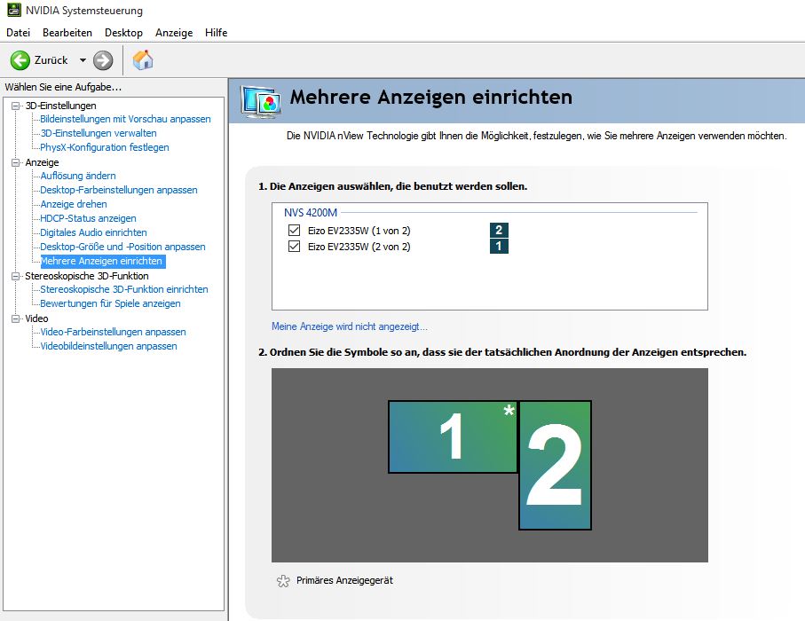Toggle checkbox for Eizo EV2335W (1 von 2)
Screen dimensions: 805x621
[x=294, y=230]
